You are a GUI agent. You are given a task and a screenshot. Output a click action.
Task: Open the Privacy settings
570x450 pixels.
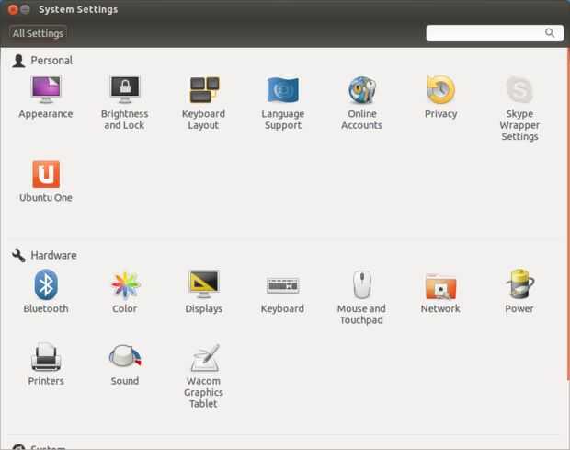click(x=440, y=97)
